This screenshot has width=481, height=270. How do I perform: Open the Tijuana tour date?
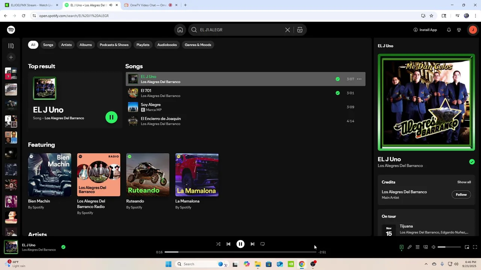tap(426, 229)
